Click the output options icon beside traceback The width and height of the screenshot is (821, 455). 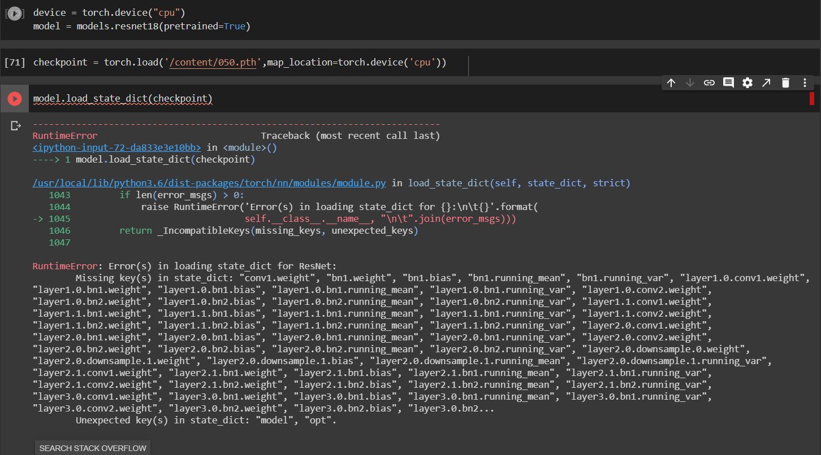point(15,125)
